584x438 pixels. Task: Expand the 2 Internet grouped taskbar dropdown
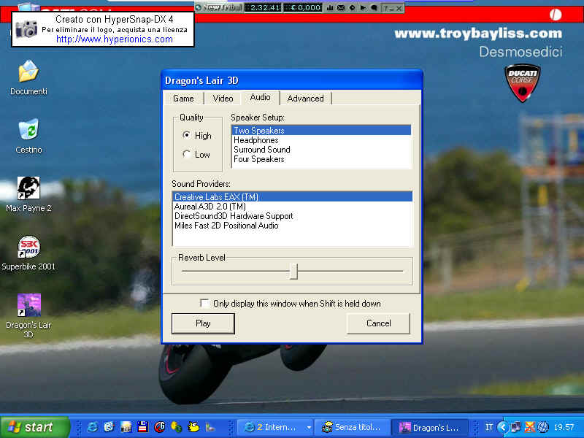(x=309, y=427)
